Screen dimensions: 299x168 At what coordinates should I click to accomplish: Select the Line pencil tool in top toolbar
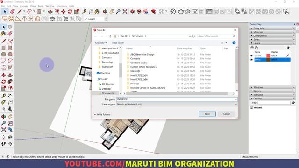tap(20, 12)
